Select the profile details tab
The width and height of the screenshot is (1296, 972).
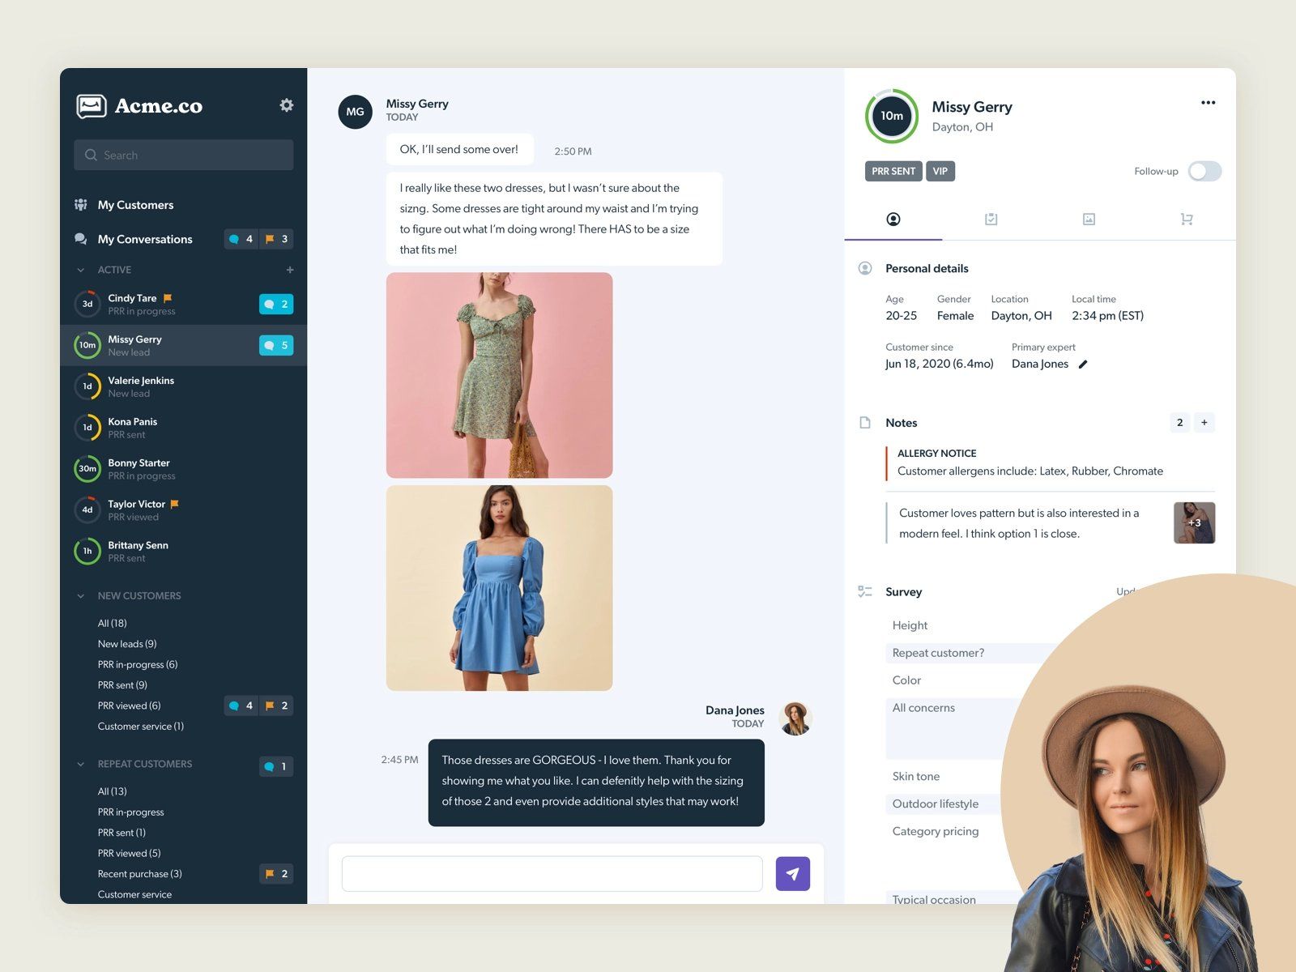pos(893,220)
